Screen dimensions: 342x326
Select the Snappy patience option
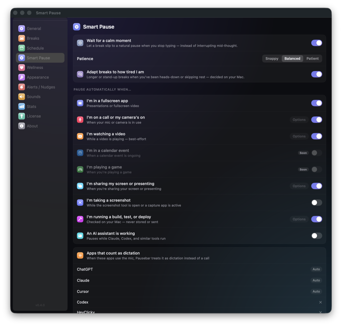click(272, 58)
